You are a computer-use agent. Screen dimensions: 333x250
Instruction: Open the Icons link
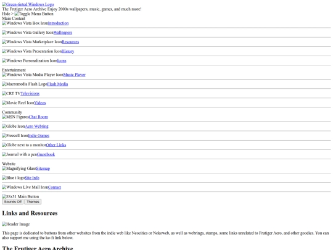coord(62,60)
